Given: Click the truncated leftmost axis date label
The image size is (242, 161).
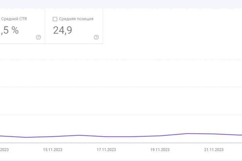Looking at the screenshot, I should (x=4, y=150).
